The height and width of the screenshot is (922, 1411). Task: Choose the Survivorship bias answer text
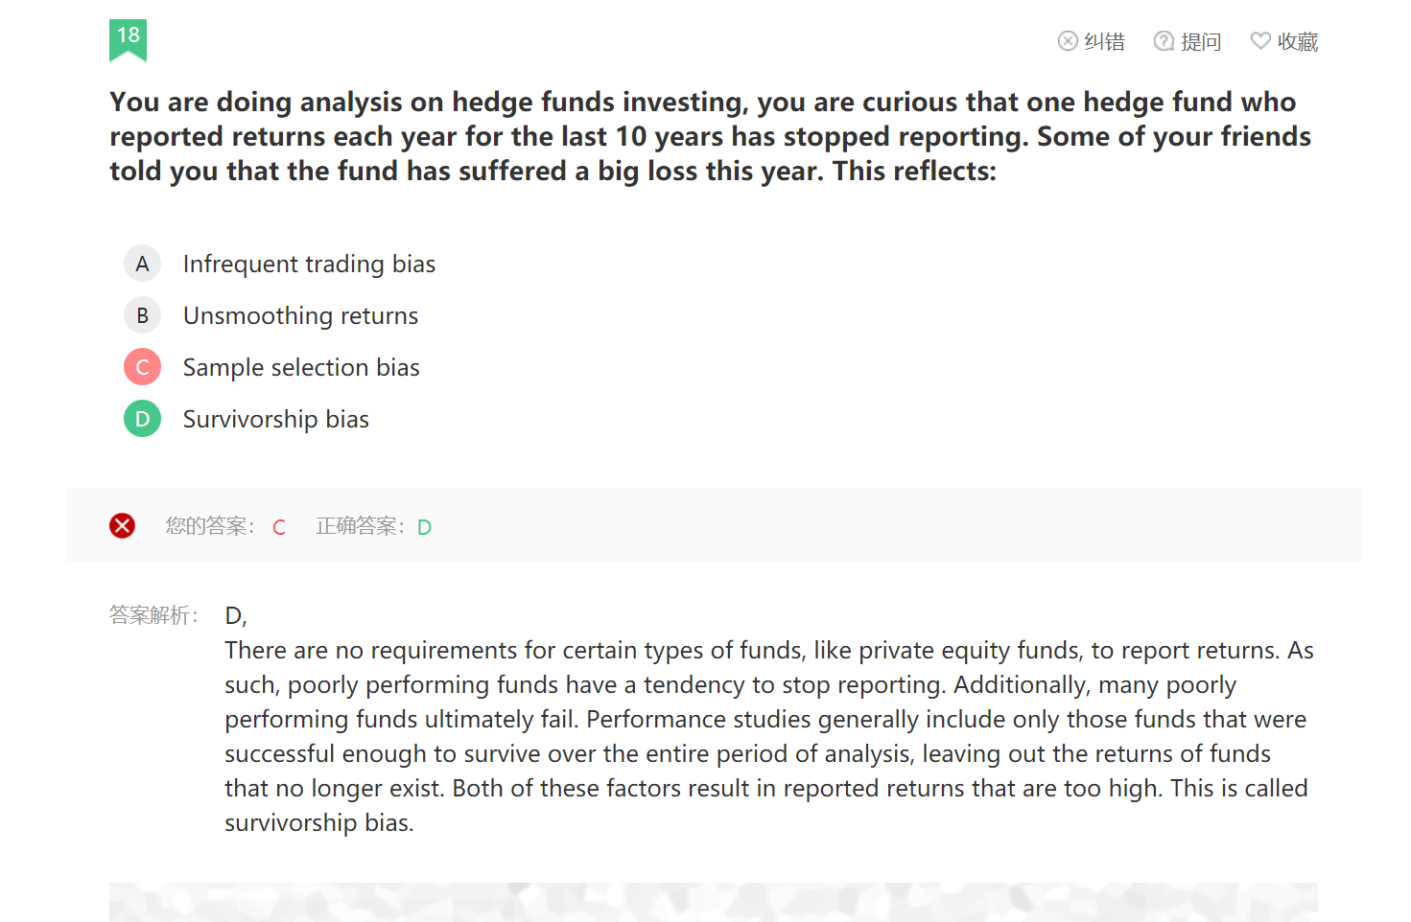coord(276,419)
